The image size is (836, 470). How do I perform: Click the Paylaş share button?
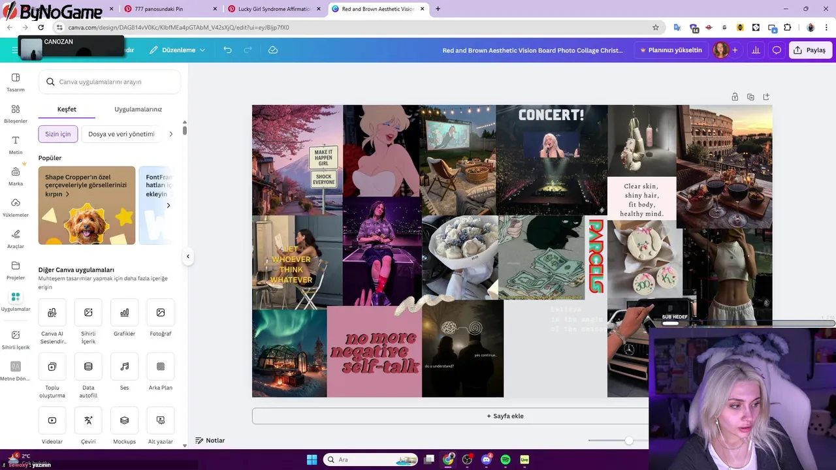(x=810, y=50)
